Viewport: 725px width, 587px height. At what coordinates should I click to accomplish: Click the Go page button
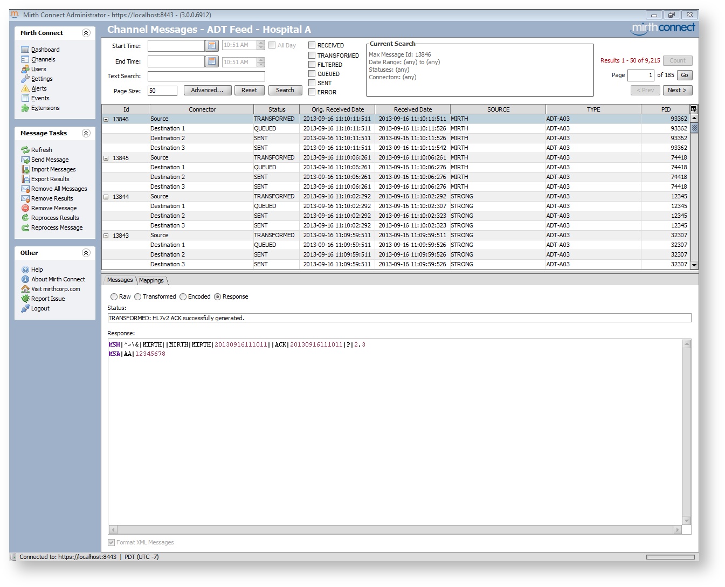click(685, 75)
